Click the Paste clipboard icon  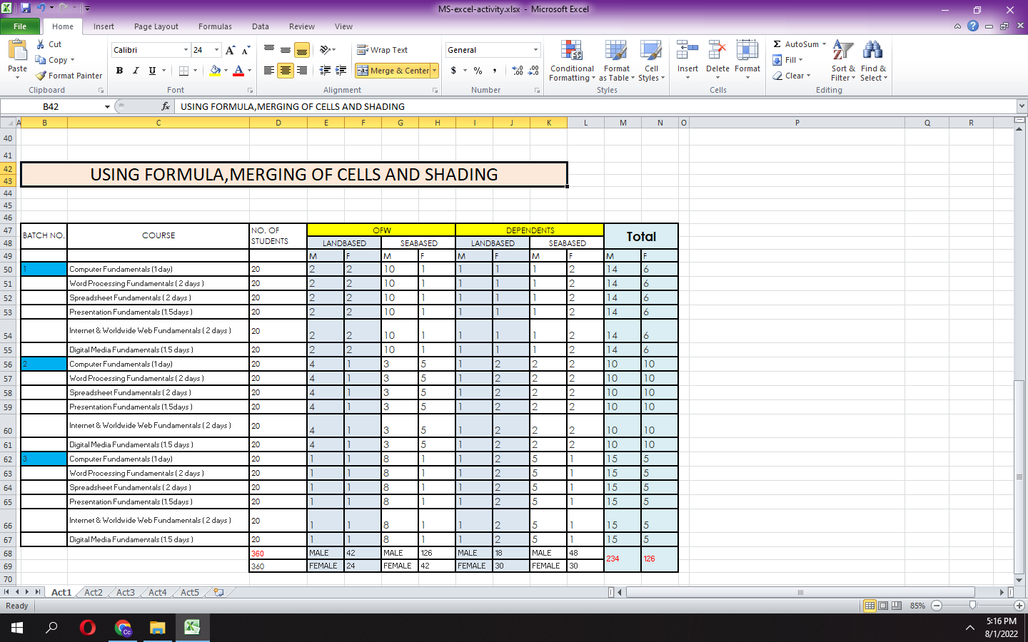pyautogui.click(x=17, y=51)
